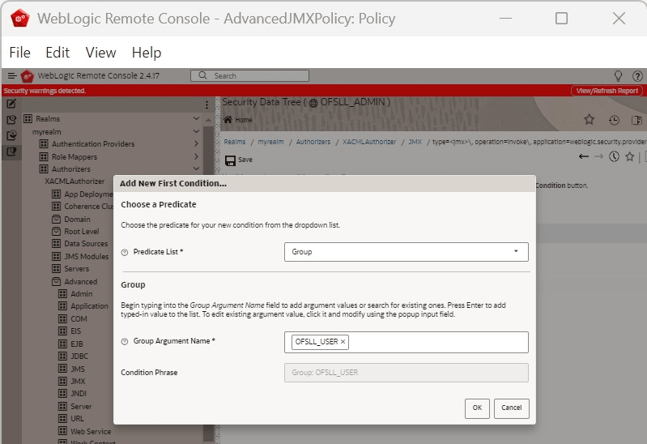Collapse the Realms tree node
The height and width of the screenshot is (444, 647).
[197, 118]
